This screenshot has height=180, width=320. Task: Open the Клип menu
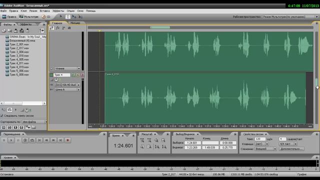23,11
